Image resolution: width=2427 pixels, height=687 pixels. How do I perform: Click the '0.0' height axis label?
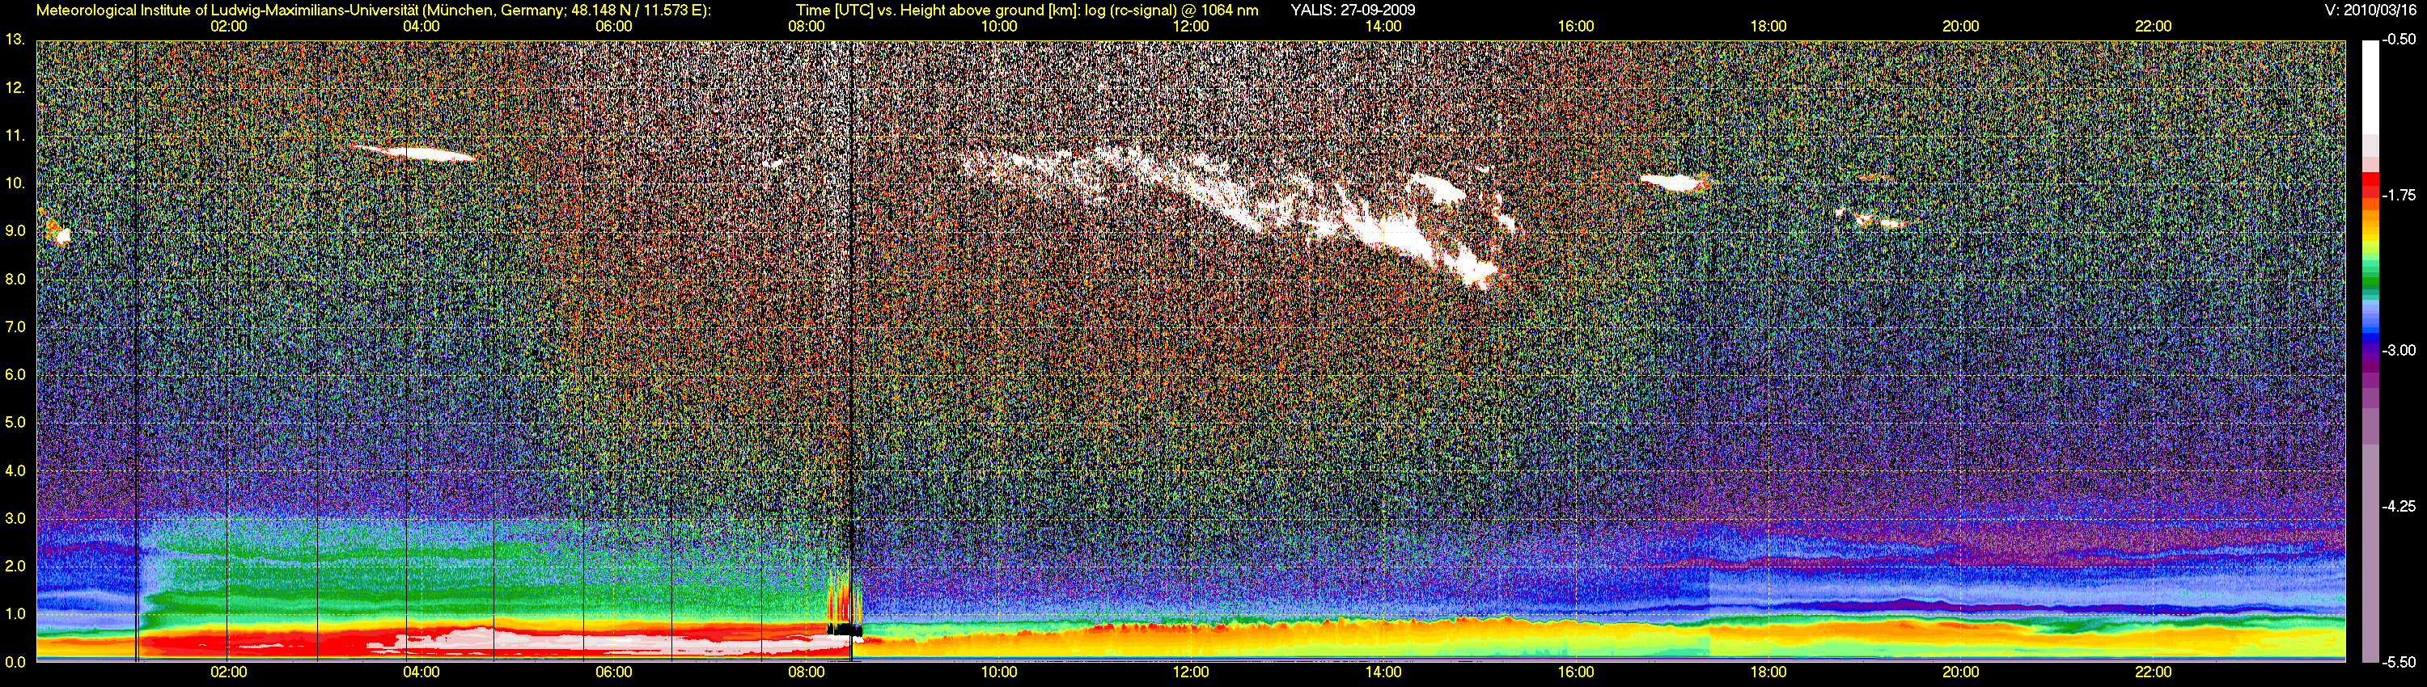point(15,662)
